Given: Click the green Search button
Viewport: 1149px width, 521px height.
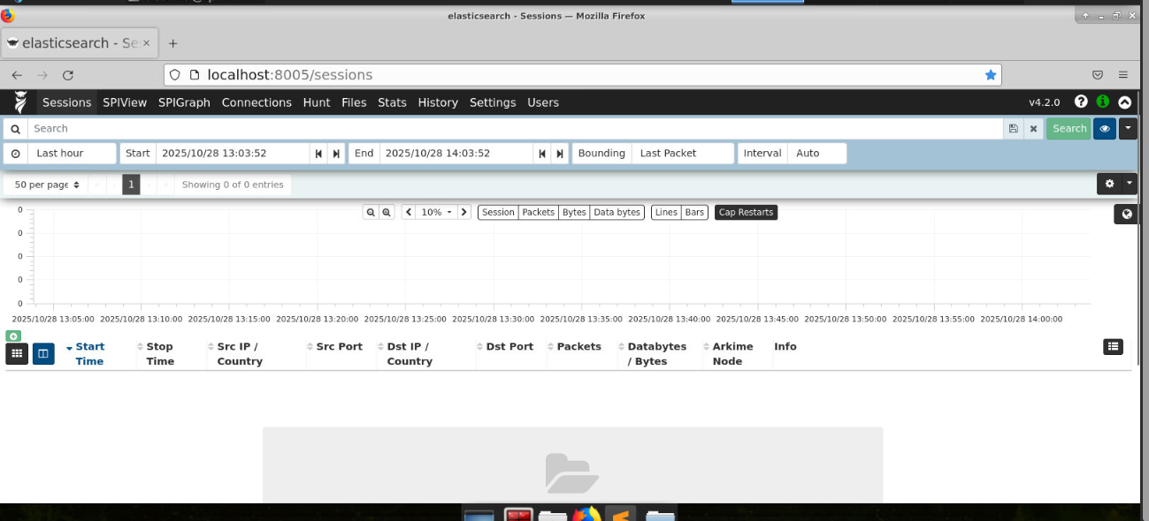Looking at the screenshot, I should pyautogui.click(x=1069, y=129).
